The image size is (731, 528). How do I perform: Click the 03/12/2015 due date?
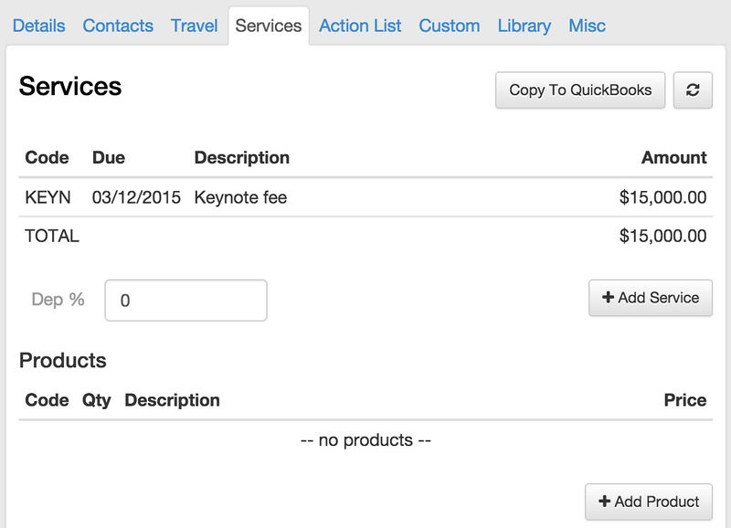(136, 197)
